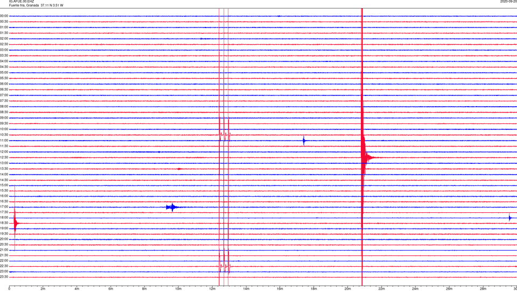The width and height of the screenshot is (517, 291).
Task: Click the red seismic event on 18:30 trace
Action: tap(15, 223)
